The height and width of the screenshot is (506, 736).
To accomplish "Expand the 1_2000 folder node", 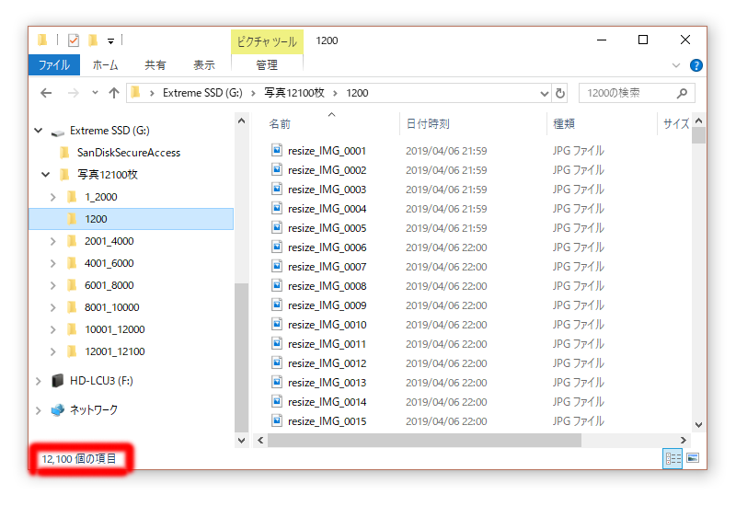I will click(53, 197).
